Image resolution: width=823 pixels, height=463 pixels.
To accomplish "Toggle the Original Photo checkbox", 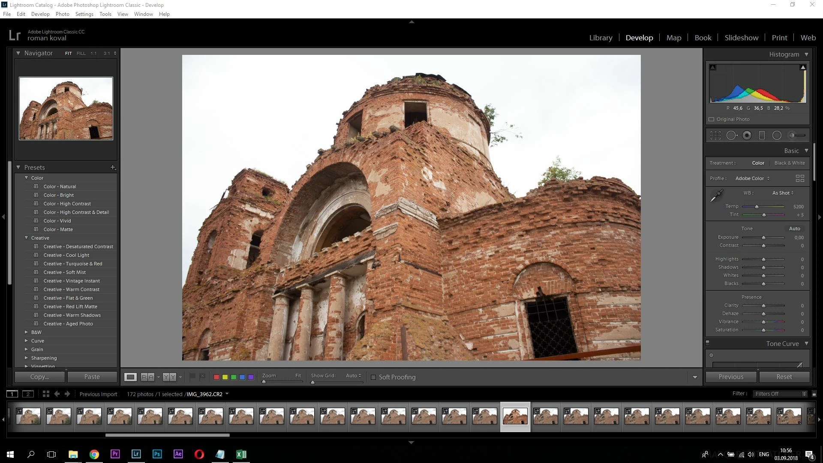I will click(x=712, y=120).
